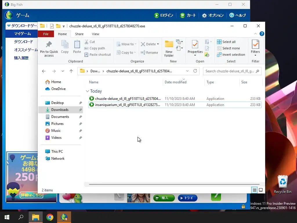Image resolution: width=297 pixels, height=223 pixels.
Task: Click ログイン in Big Fish window
Action: 164,15
